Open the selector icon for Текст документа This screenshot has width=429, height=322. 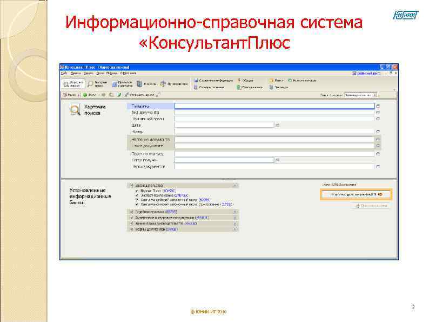point(378,146)
